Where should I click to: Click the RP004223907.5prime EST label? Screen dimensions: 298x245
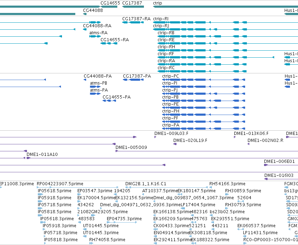coord(60,184)
